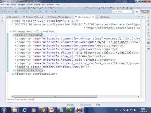Open the Session Factory bottom tab

(x=13, y=100)
